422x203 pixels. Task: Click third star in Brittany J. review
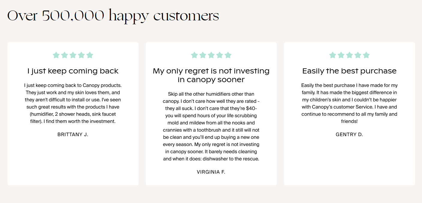(x=73, y=55)
